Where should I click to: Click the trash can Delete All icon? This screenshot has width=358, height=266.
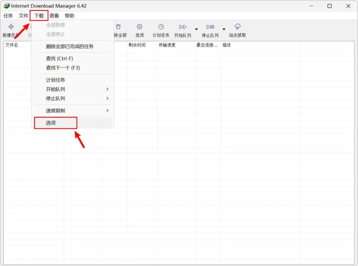[118, 27]
